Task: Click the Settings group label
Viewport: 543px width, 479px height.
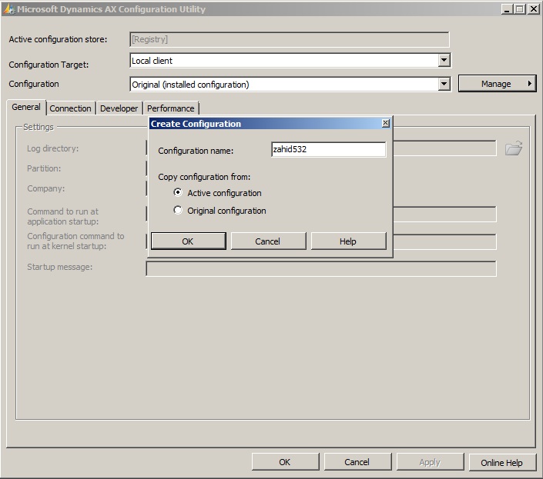Action: (x=38, y=127)
